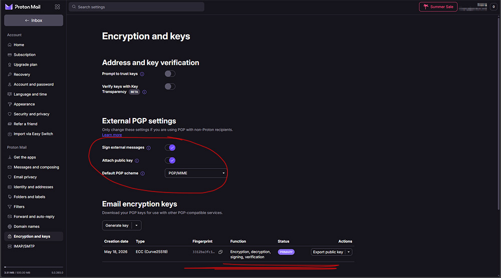Click the page vertical scrollbar
Screen dimensions: 501x278
[x=498, y=113]
